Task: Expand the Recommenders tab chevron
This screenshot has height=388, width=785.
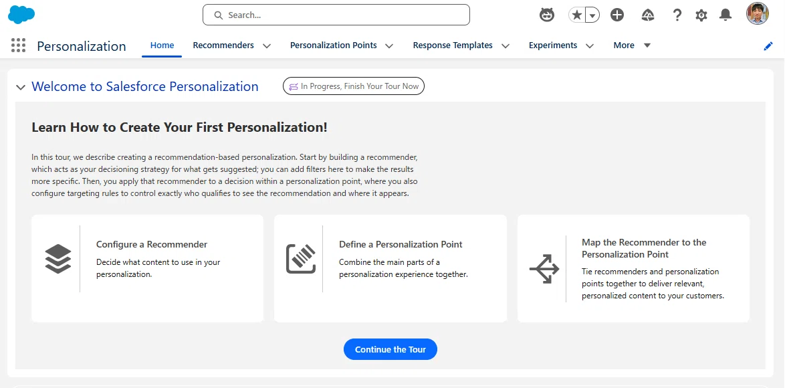Action: point(267,45)
